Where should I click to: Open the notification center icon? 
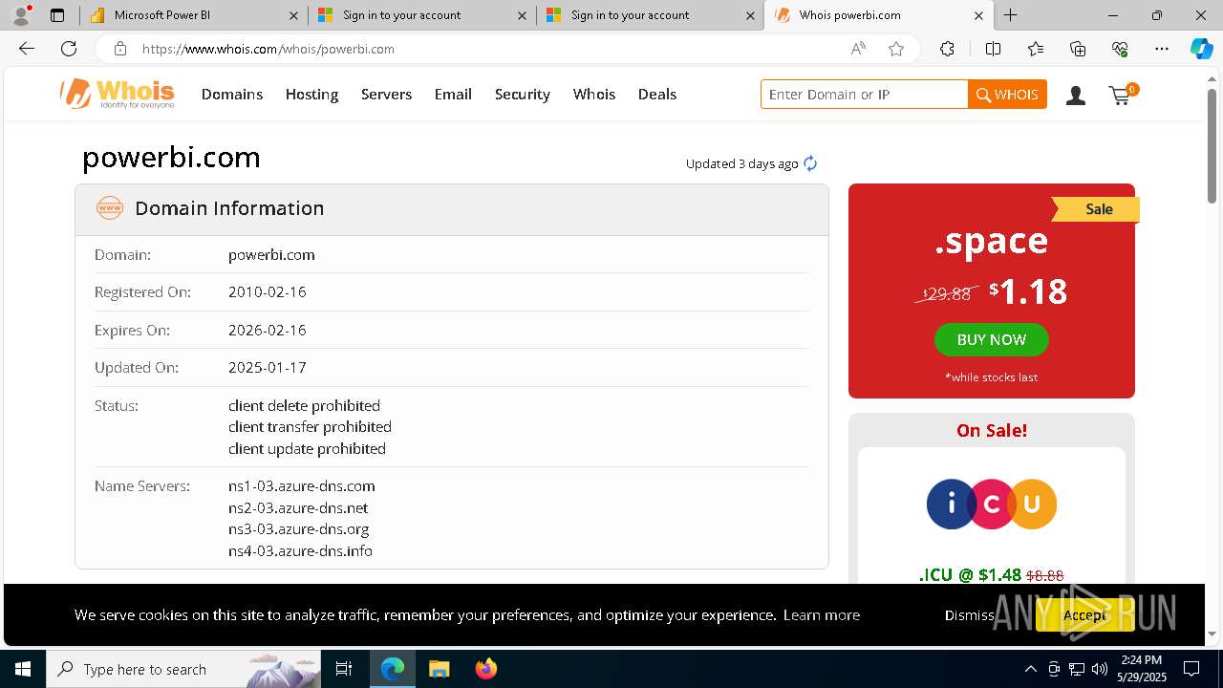(x=1191, y=669)
